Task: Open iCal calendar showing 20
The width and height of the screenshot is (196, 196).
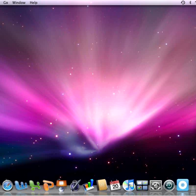Action: click(115, 185)
